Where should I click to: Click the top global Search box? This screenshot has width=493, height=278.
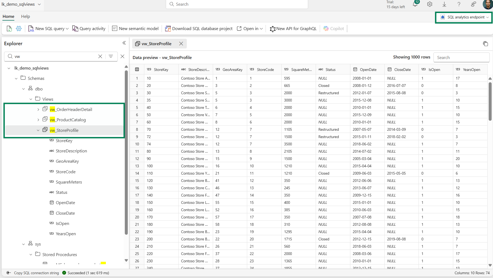tap(237, 4)
